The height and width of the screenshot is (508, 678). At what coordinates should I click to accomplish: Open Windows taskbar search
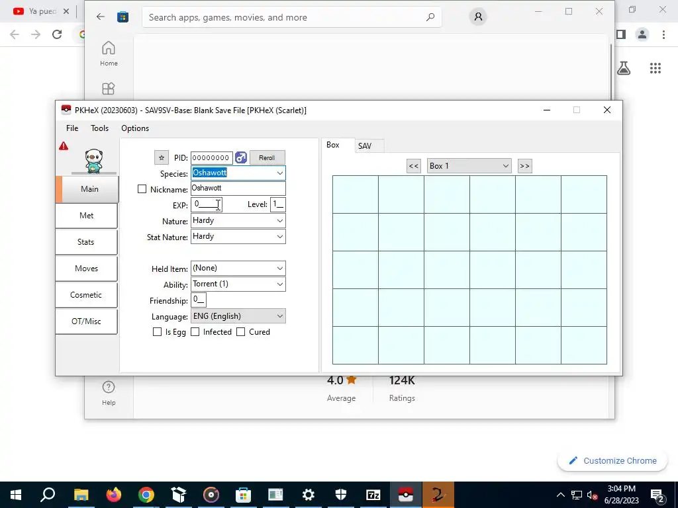click(x=48, y=495)
